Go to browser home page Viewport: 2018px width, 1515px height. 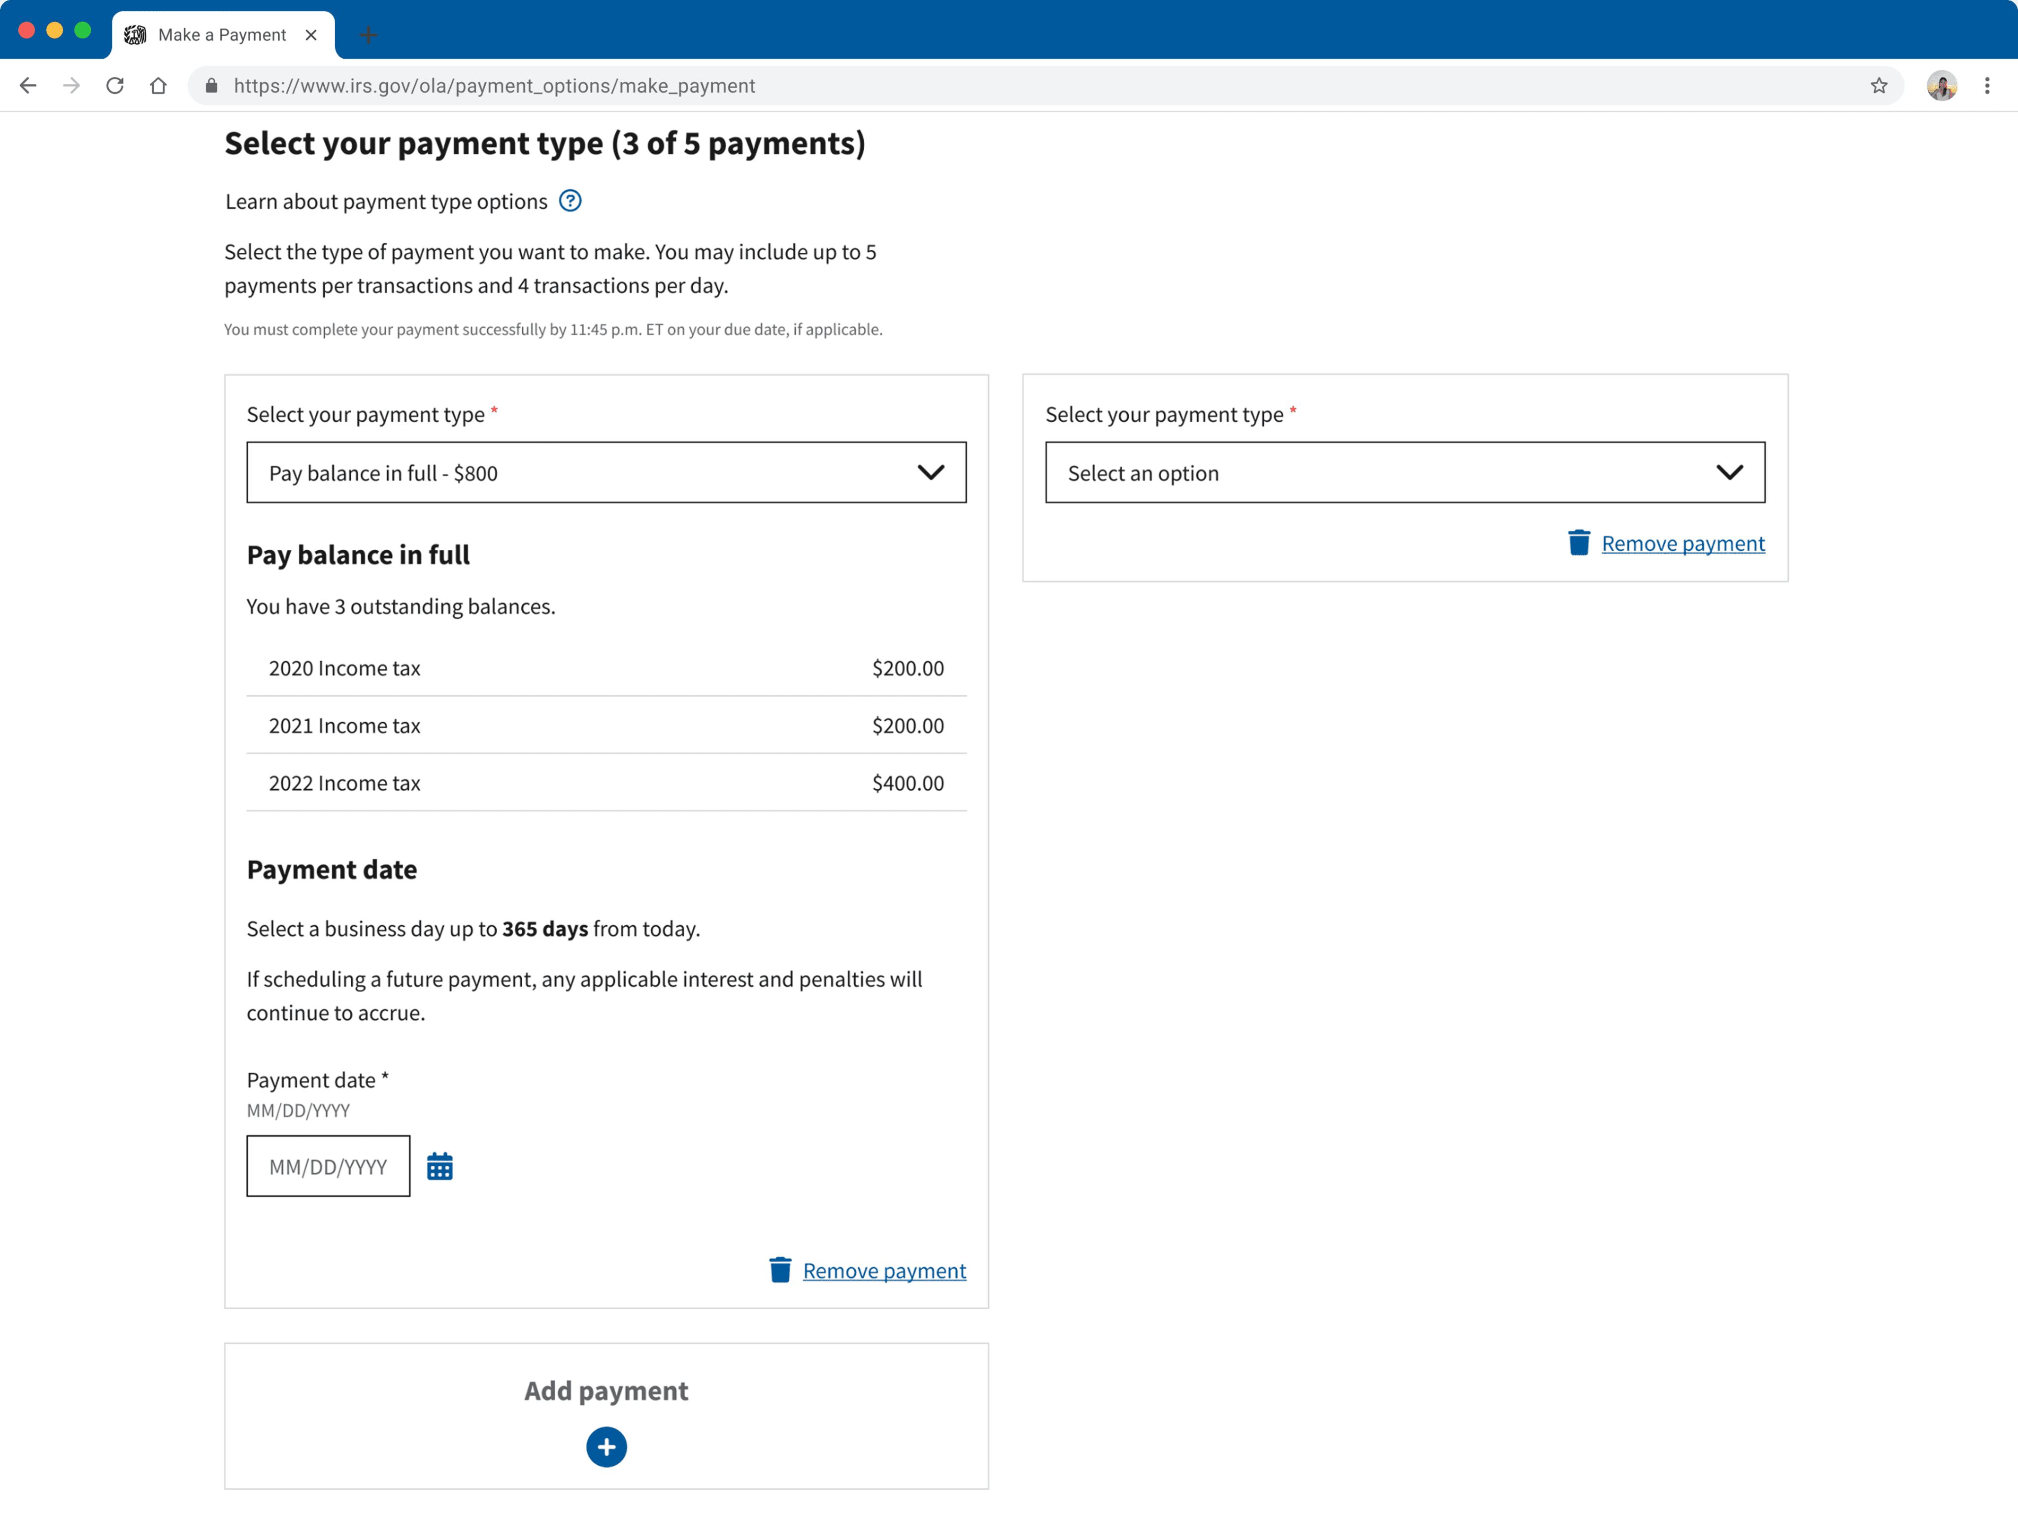(159, 86)
